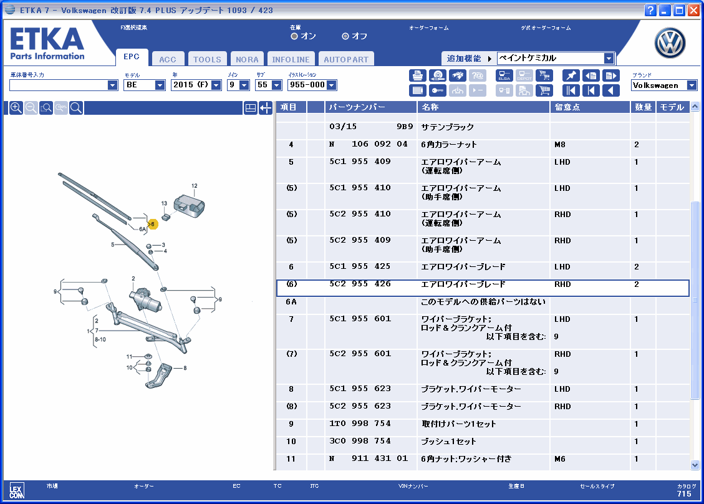Click the plain left arrow back icon

(x=610, y=90)
